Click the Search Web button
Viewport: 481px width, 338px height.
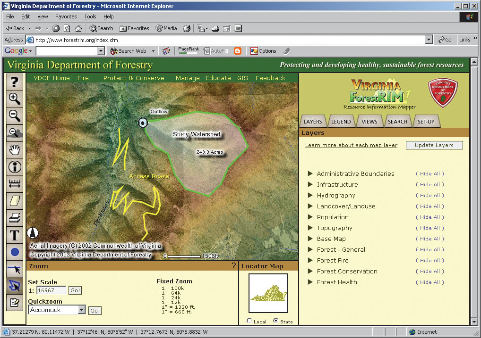129,51
